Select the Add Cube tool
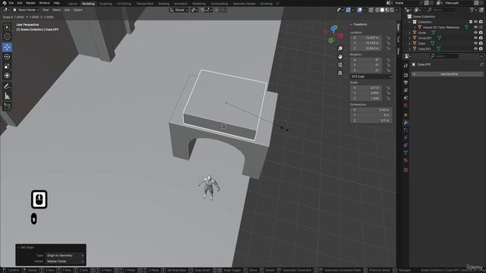The width and height of the screenshot is (486, 273). tap(7, 107)
